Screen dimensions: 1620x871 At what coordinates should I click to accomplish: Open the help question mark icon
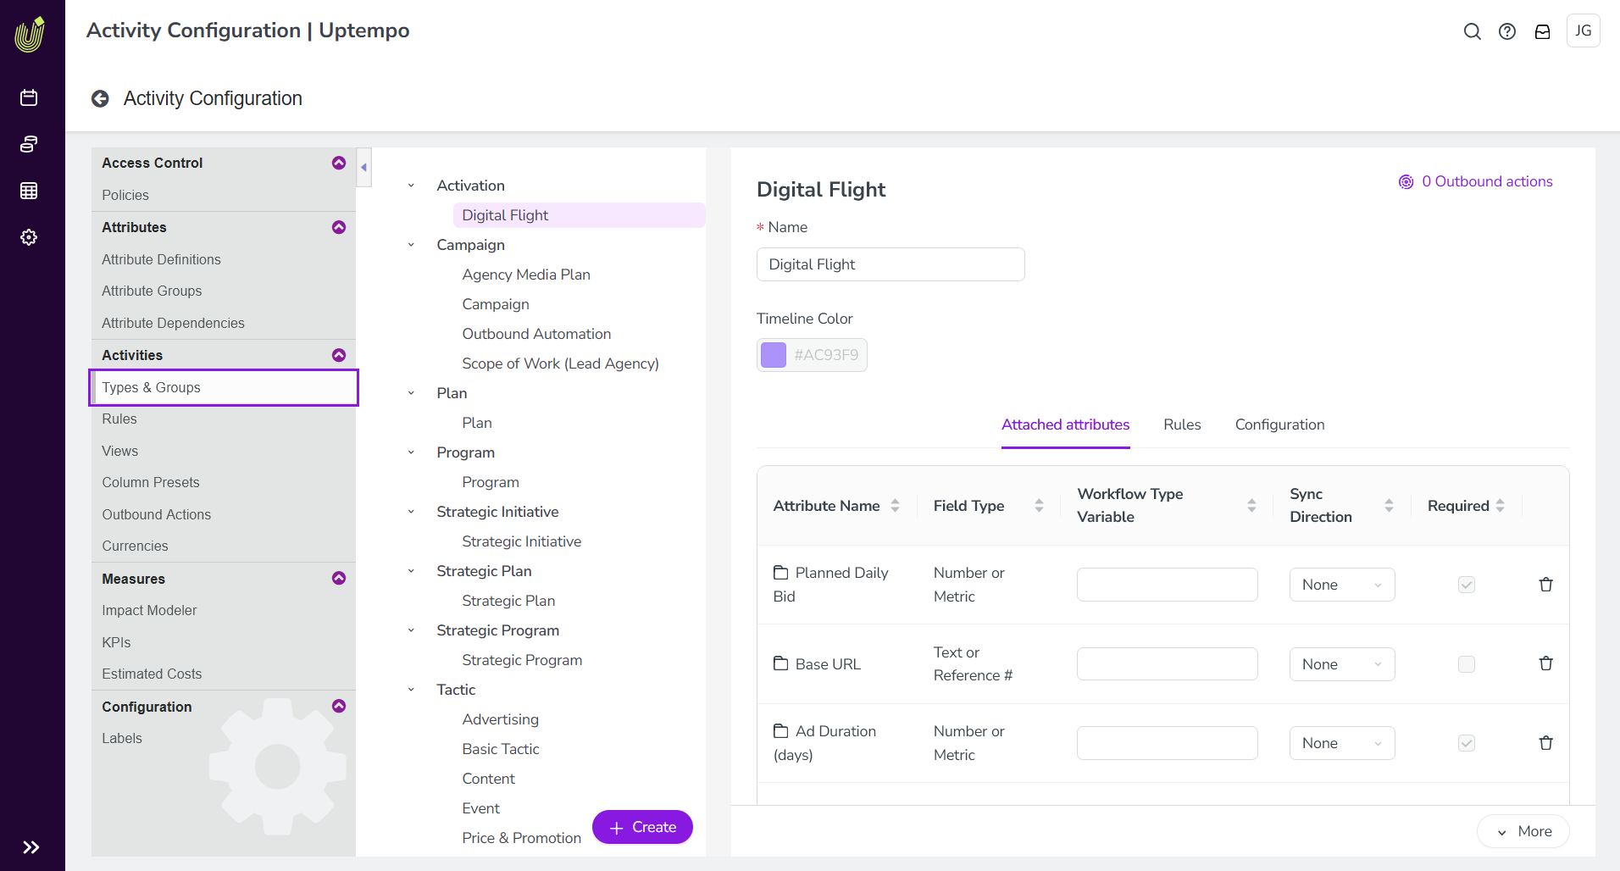tap(1507, 31)
